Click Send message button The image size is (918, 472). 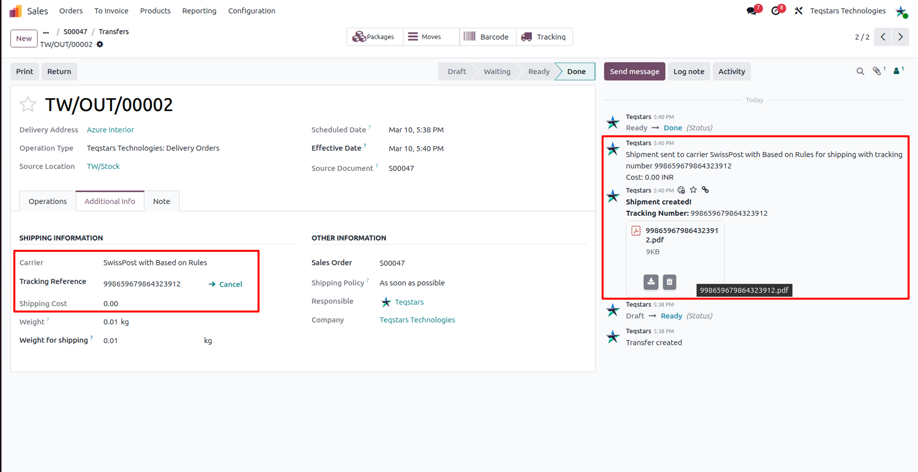pos(634,71)
